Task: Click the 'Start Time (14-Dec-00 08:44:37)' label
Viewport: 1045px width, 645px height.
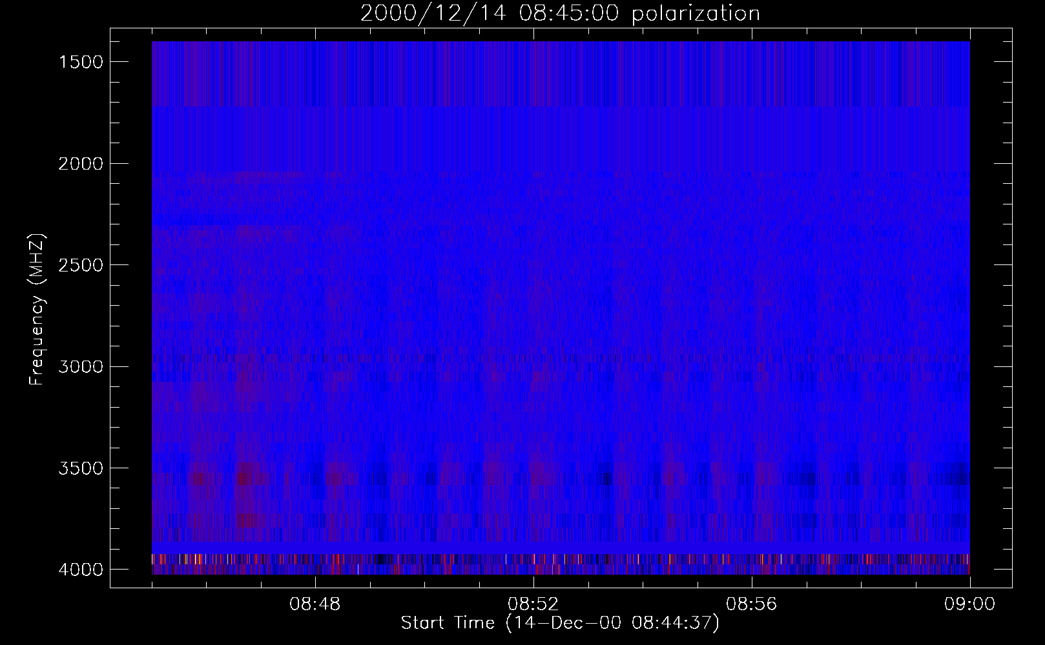Action: (560, 623)
